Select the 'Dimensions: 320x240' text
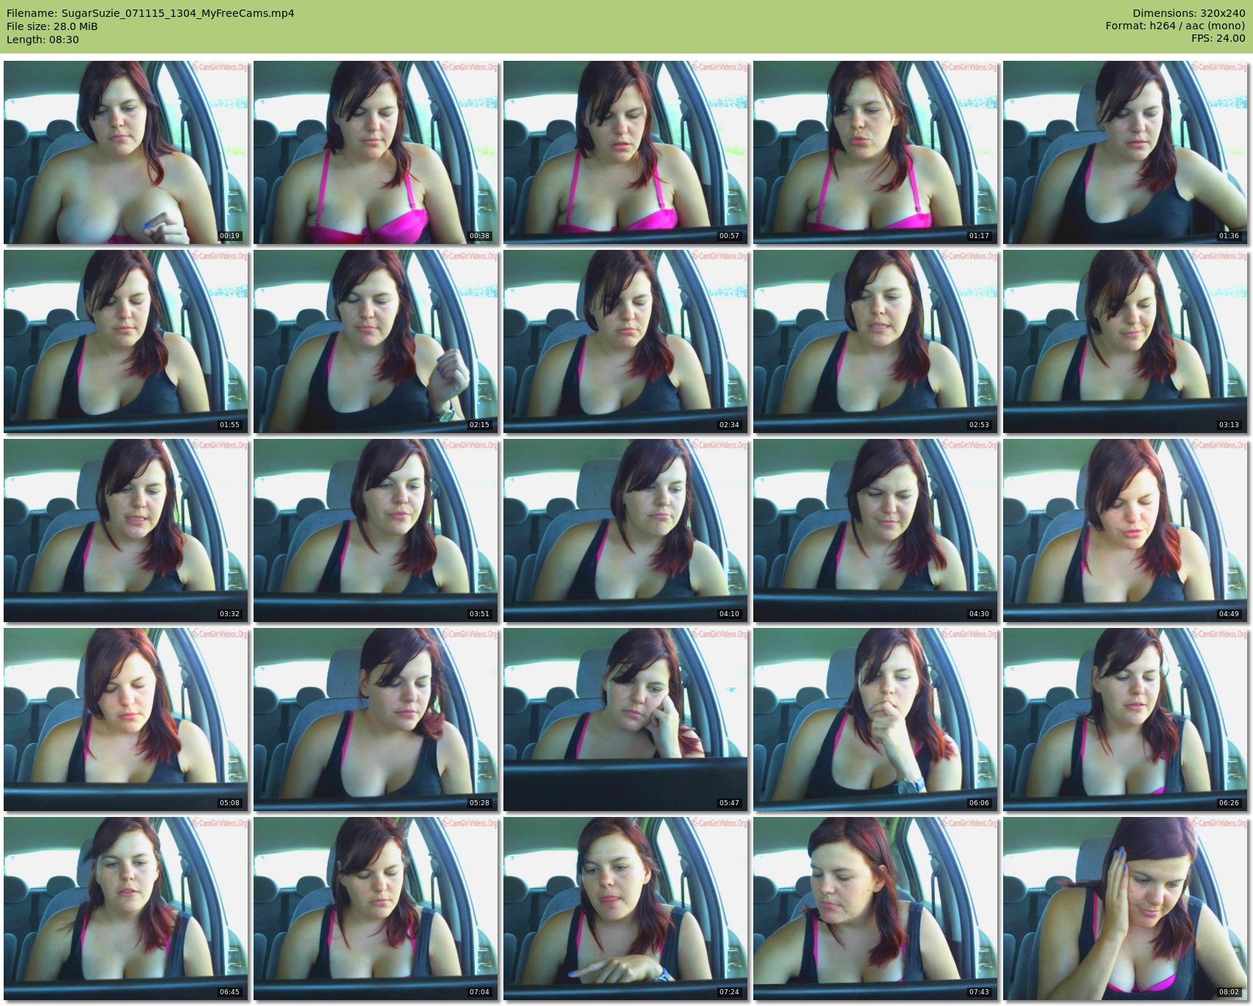 coord(1189,13)
